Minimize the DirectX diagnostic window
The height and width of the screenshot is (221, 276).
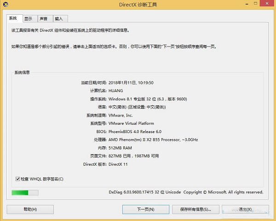[x=247, y=4]
